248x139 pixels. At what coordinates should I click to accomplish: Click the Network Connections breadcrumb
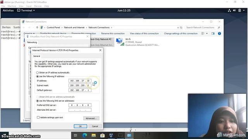tap(99, 27)
